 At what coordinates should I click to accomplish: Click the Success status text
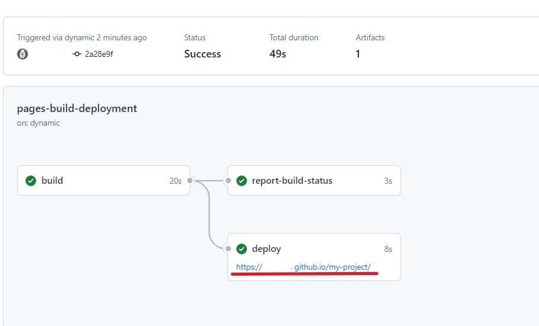pos(203,54)
